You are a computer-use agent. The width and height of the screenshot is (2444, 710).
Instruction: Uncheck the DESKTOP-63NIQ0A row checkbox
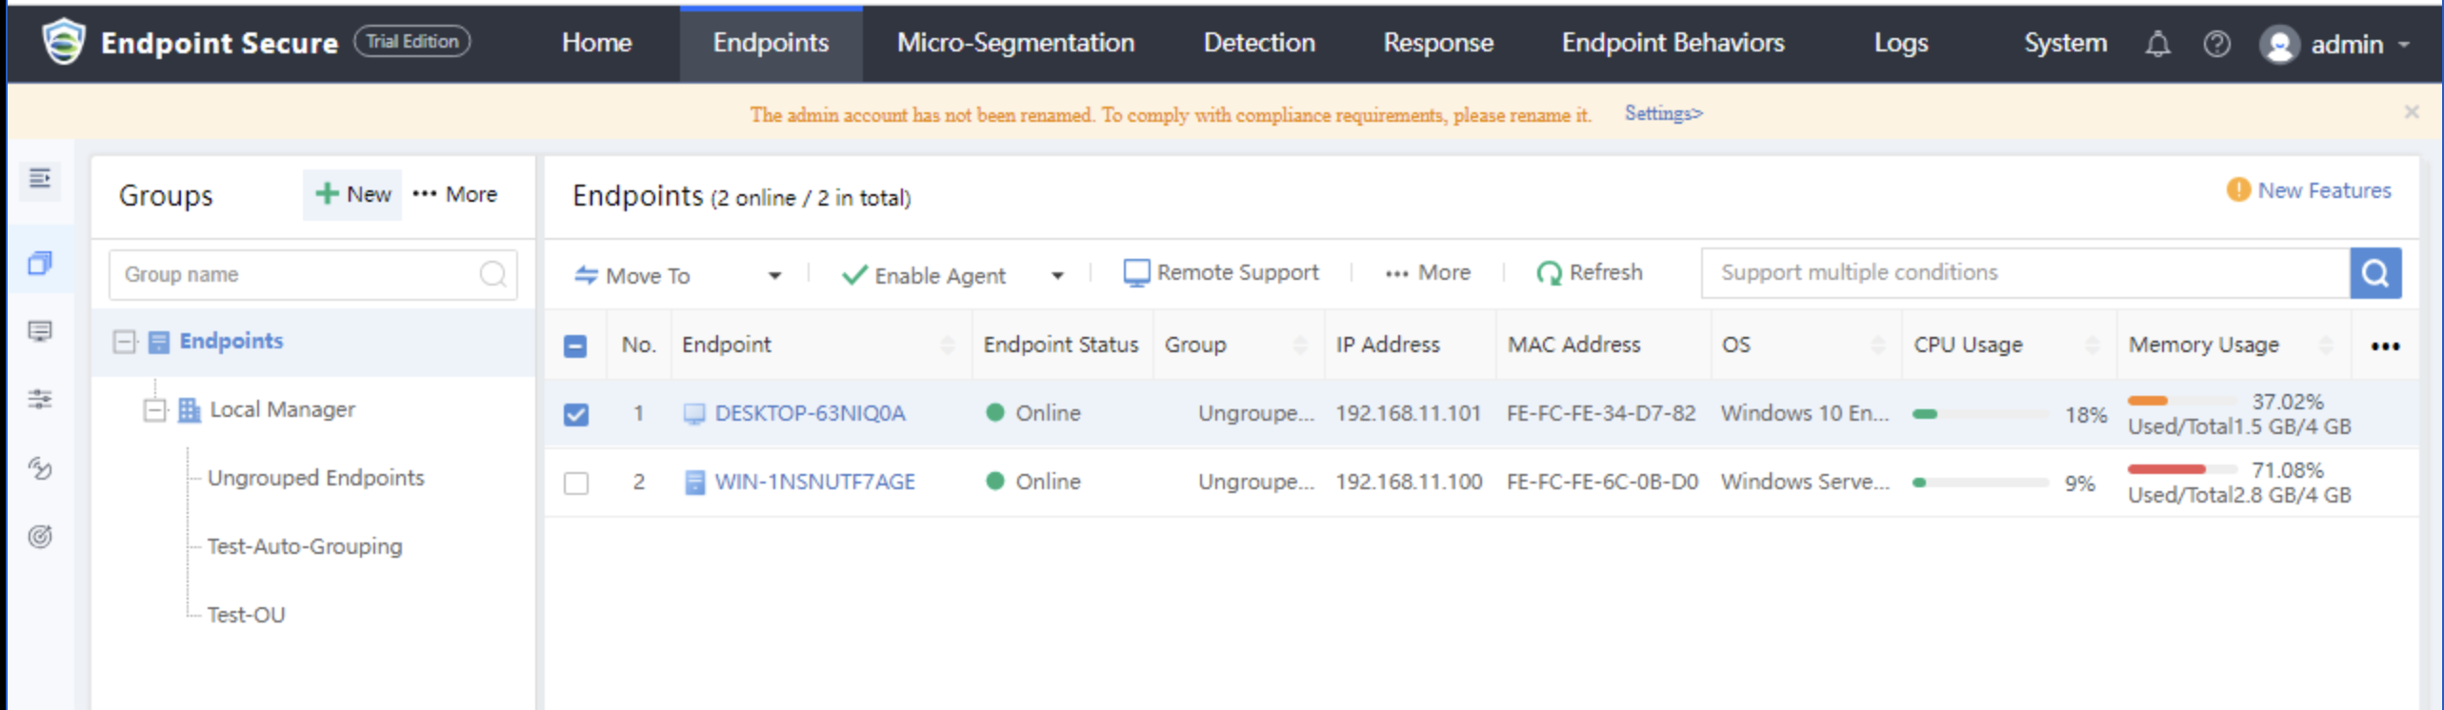[x=575, y=414]
